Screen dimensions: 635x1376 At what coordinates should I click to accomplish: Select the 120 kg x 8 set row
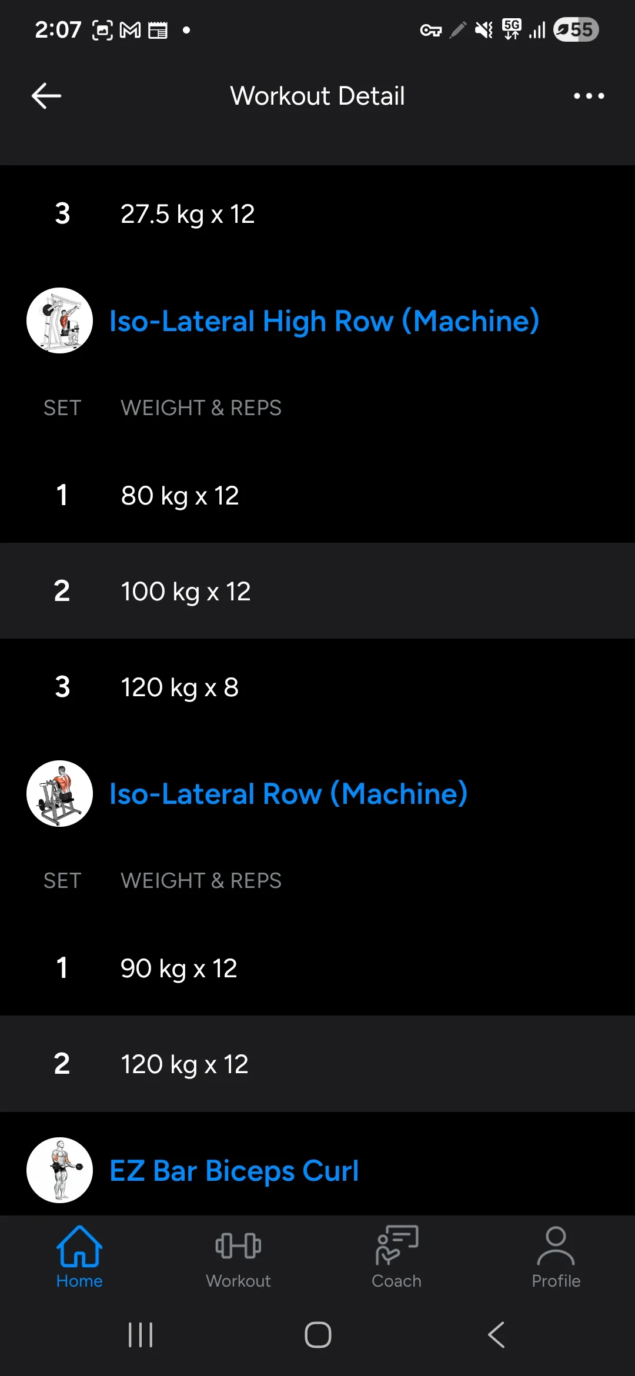tap(317, 687)
